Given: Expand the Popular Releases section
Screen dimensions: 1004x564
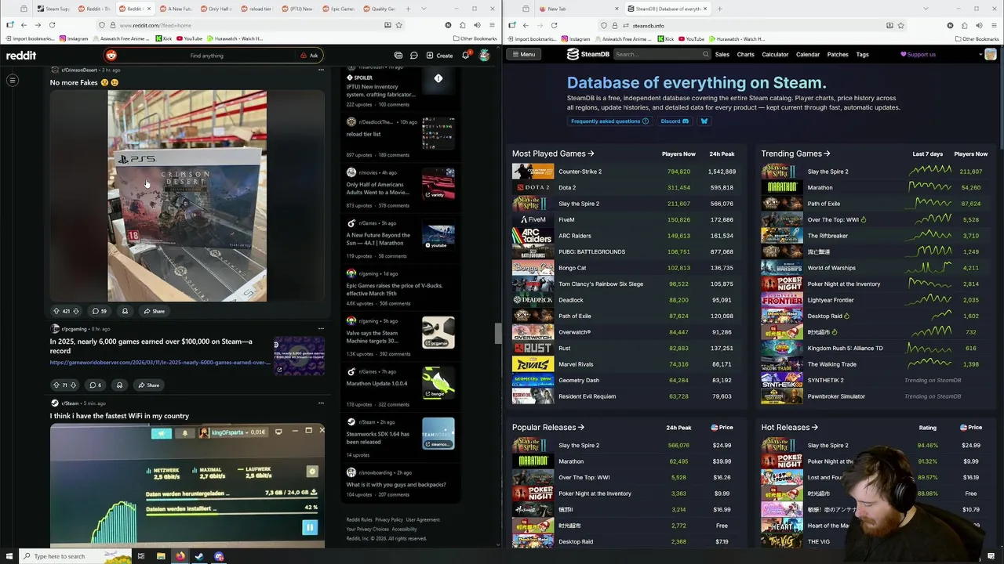Looking at the screenshot, I should click(548, 428).
